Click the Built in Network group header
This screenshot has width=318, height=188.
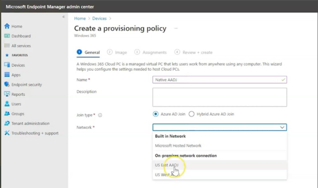click(x=170, y=136)
